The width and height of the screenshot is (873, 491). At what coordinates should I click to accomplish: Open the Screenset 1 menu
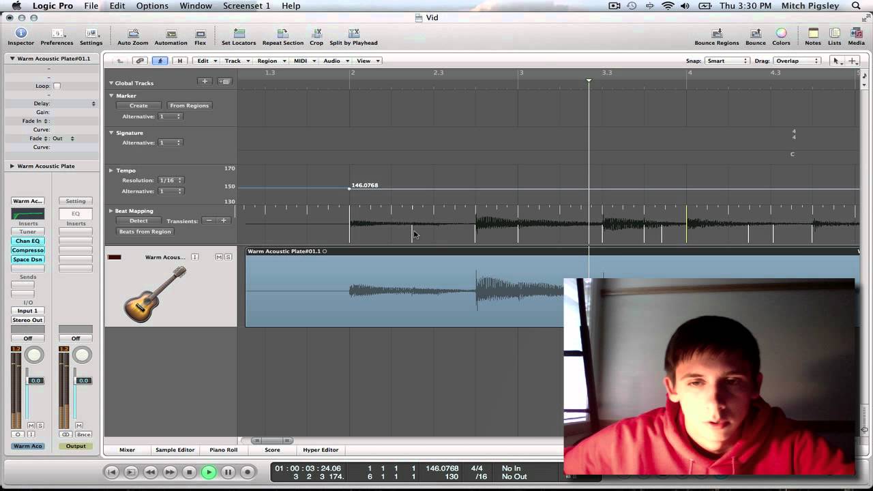pos(246,5)
